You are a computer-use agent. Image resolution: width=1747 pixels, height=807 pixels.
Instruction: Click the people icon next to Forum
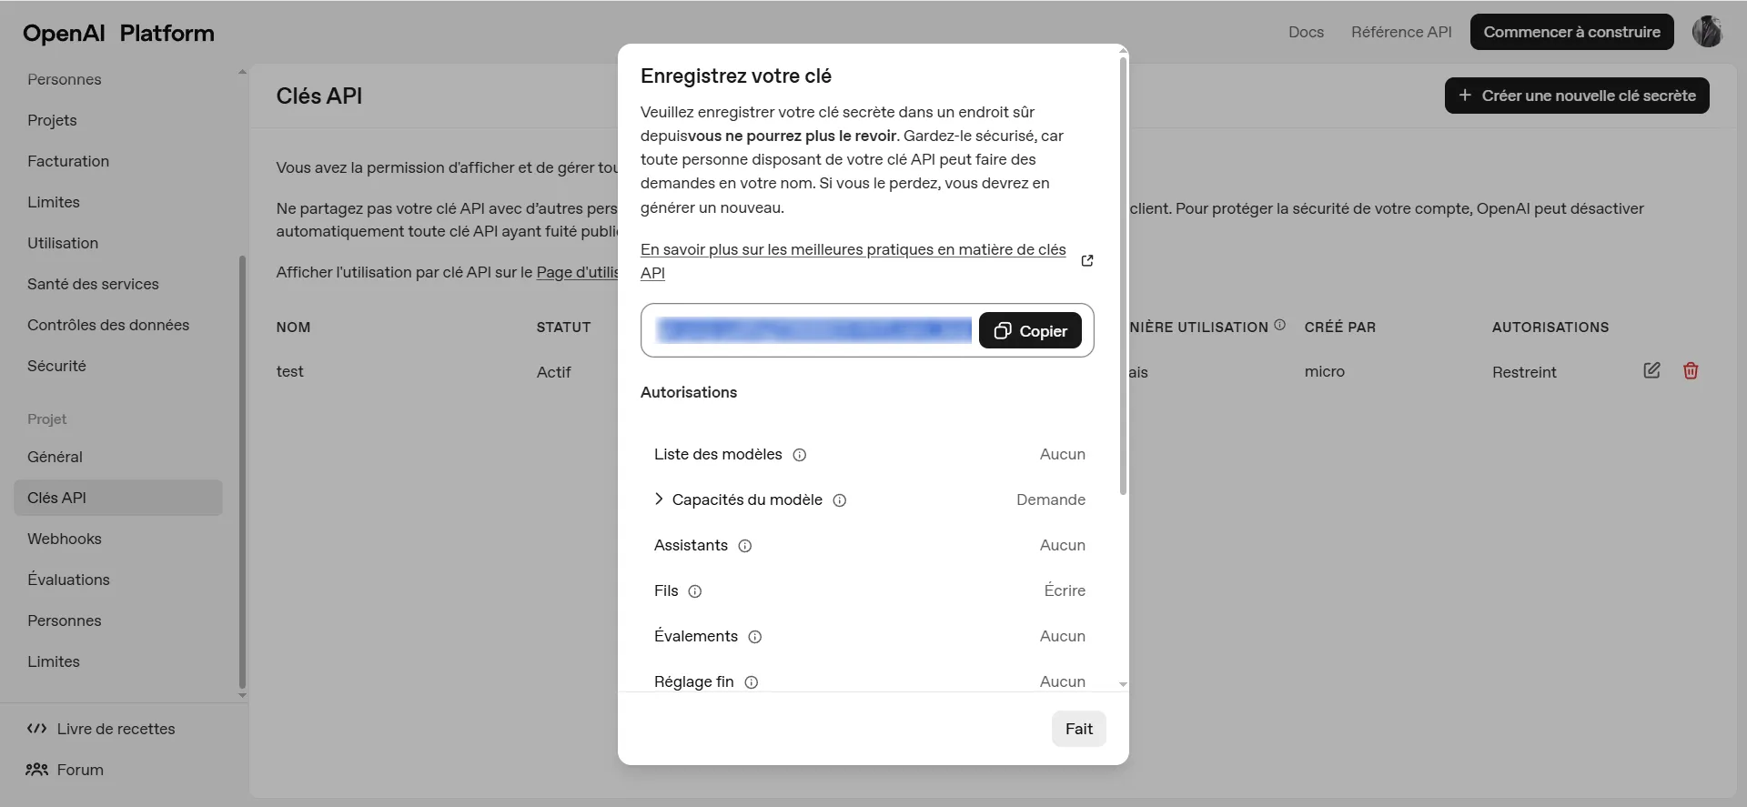(x=35, y=770)
